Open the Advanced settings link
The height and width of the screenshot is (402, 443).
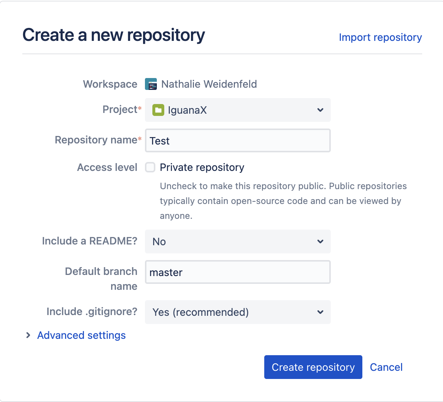[x=81, y=335]
